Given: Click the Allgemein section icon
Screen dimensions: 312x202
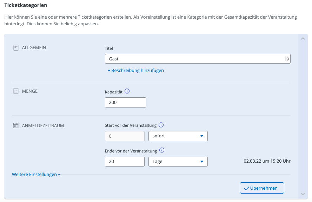Looking at the screenshot, I should point(16,48).
